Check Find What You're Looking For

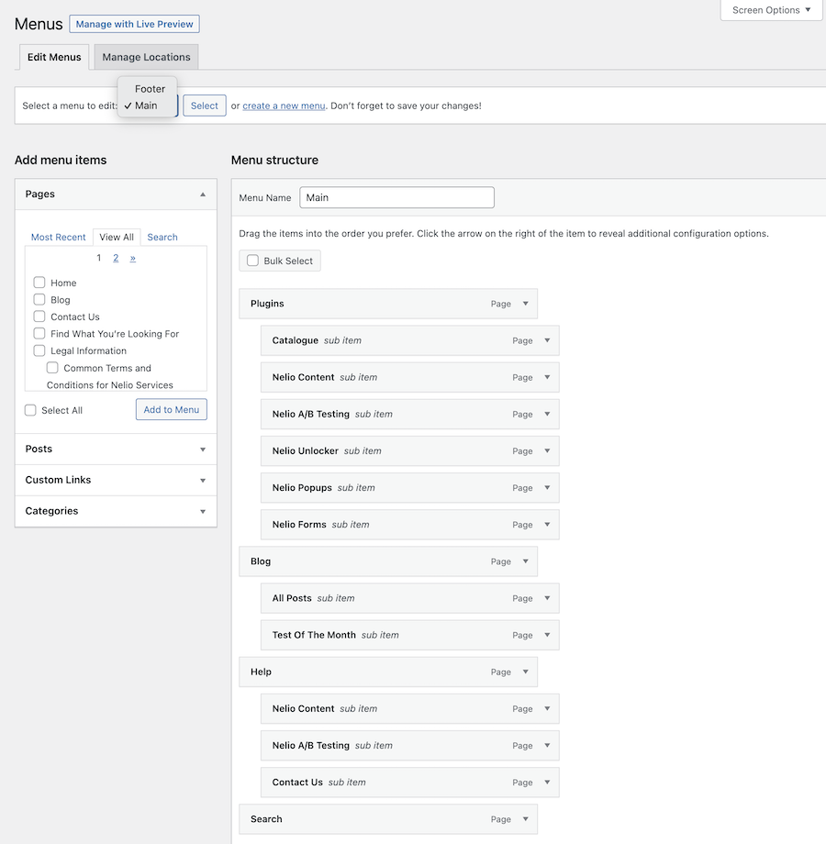click(39, 334)
